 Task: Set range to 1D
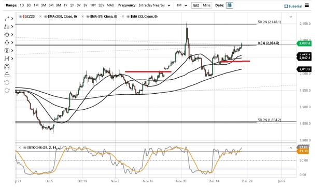pyautogui.click(x=22, y=5)
